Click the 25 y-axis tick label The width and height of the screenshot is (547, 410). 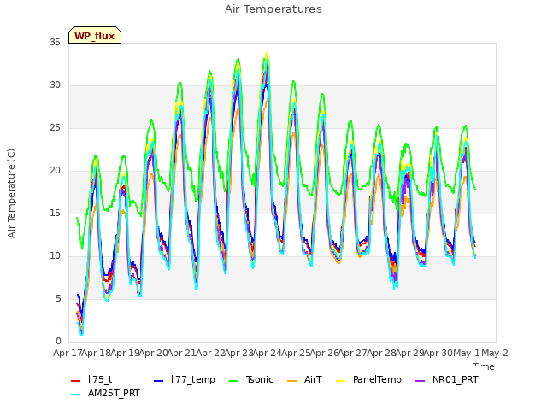click(x=55, y=128)
